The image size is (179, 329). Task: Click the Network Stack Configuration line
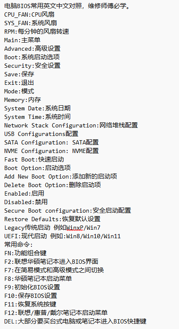coord(71,125)
